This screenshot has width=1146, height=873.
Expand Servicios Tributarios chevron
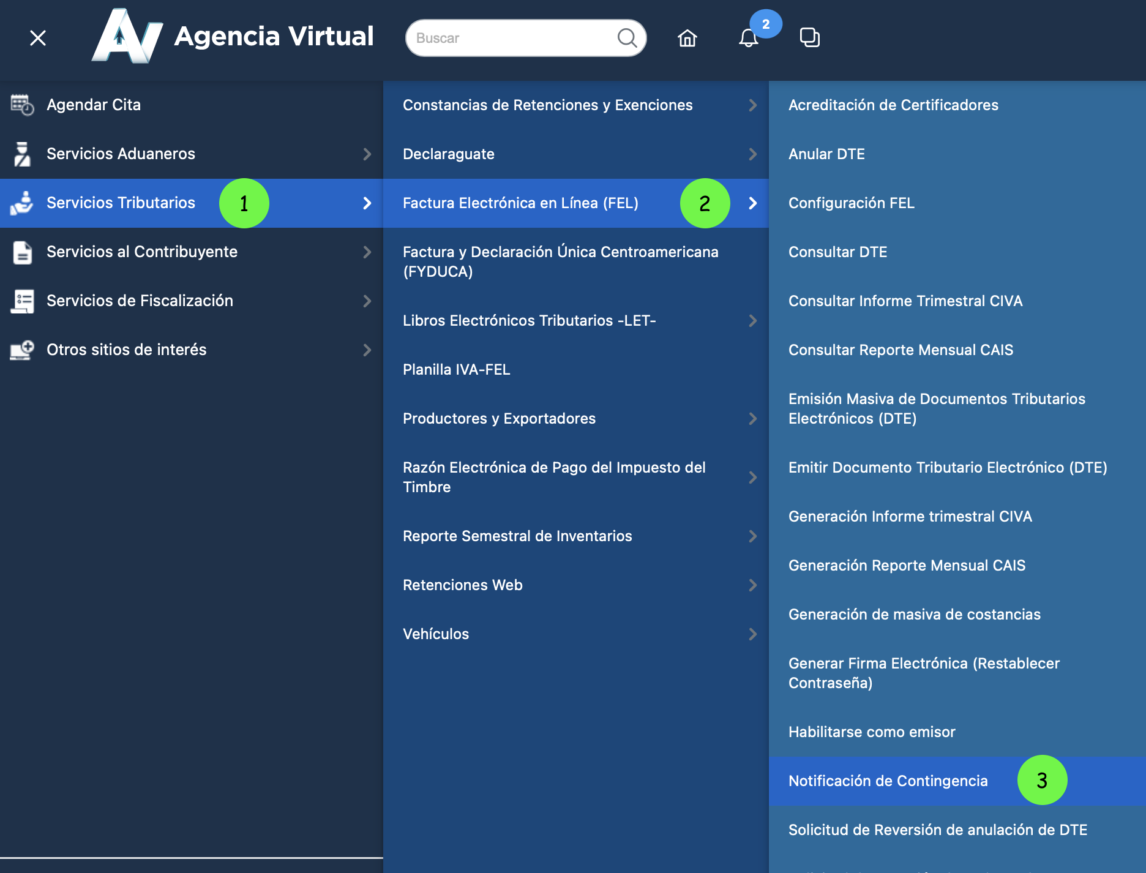pos(367,203)
